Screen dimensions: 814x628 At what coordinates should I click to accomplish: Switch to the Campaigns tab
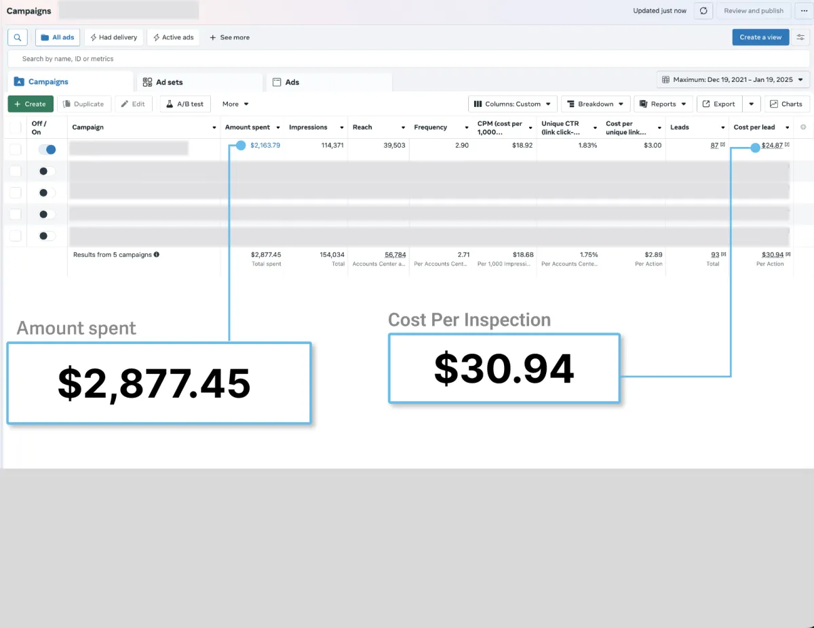click(71, 82)
